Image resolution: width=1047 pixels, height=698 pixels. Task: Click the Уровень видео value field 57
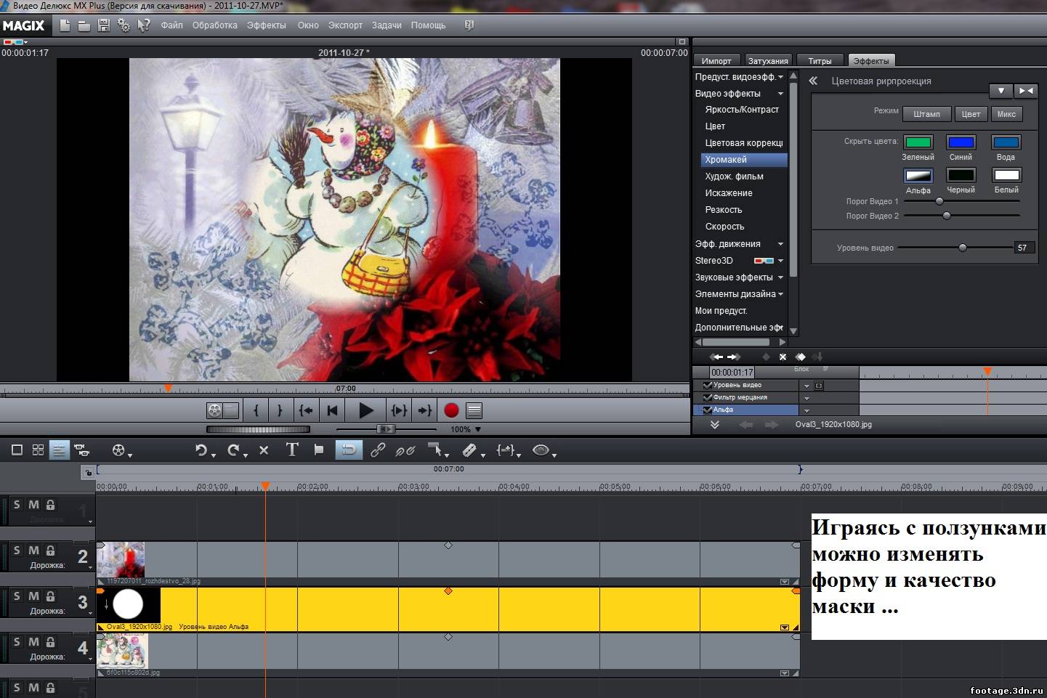pyautogui.click(x=1024, y=248)
